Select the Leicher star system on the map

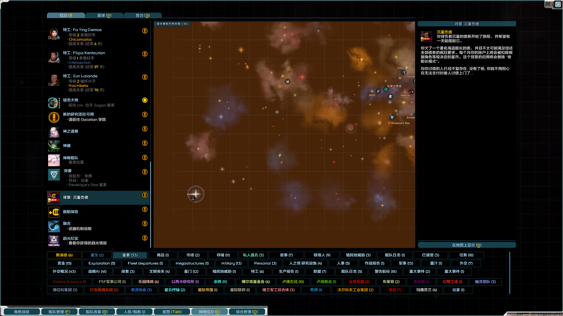click(x=196, y=194)
